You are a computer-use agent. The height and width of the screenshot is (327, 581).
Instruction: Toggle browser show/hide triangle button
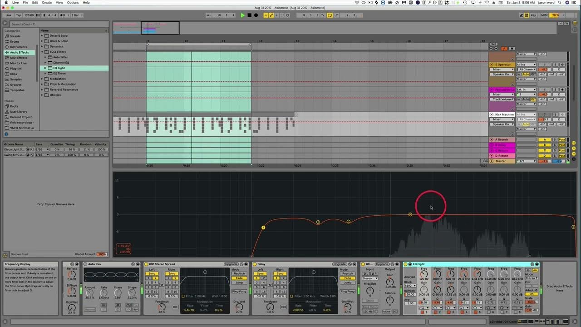tap(5, 23)
